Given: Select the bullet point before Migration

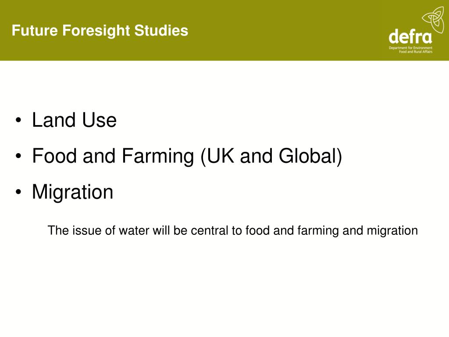Looking at the screenshot, I should tap(18, 192).
